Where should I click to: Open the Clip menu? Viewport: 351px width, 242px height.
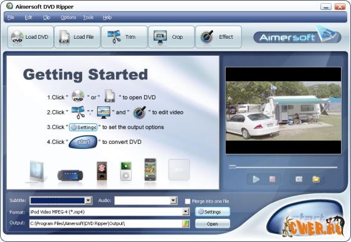[46, 18]
